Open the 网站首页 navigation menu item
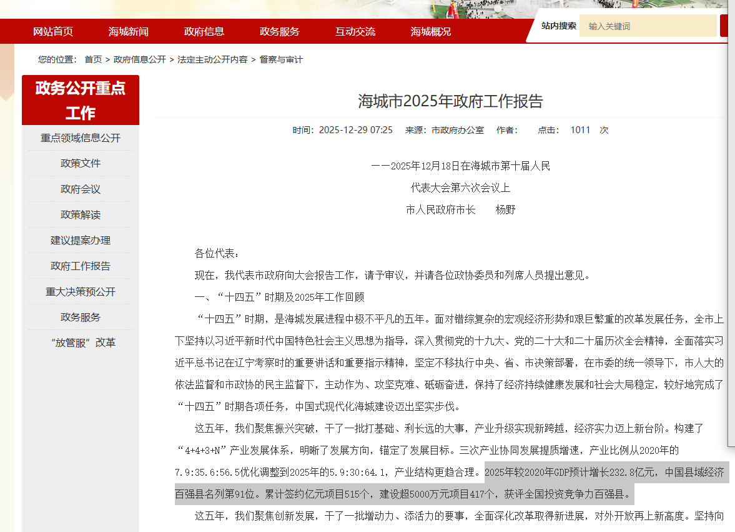 (53, 31)
